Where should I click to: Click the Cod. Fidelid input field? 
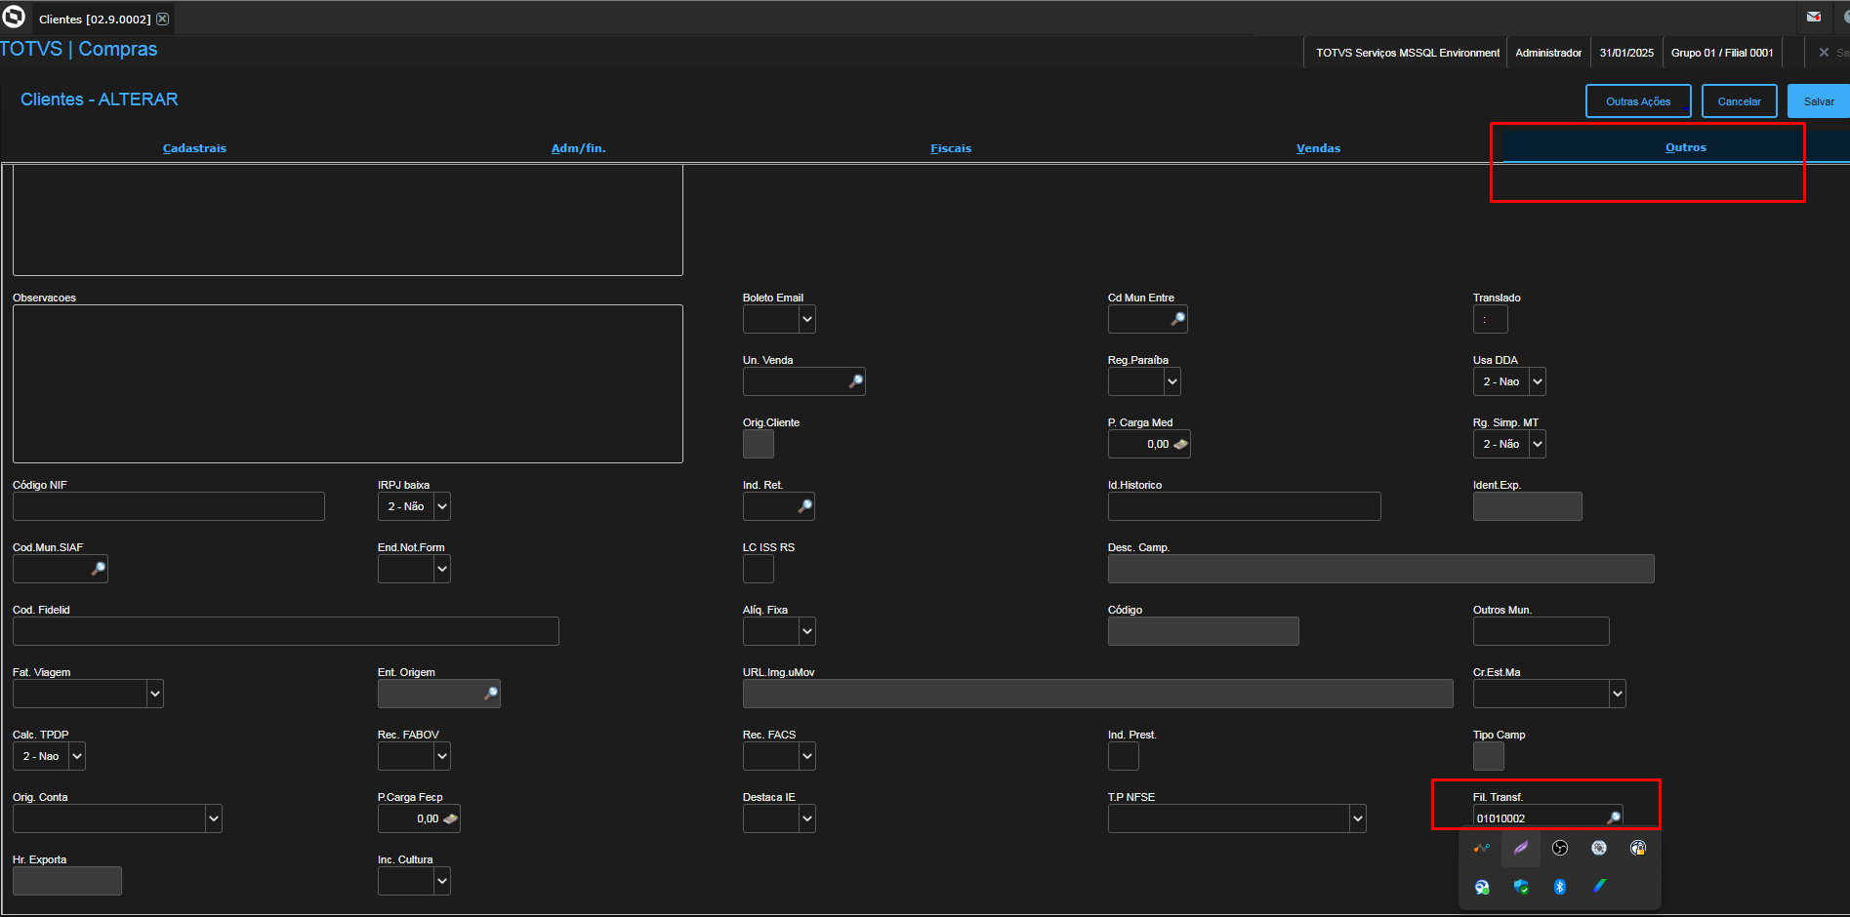tap(286, 631)
